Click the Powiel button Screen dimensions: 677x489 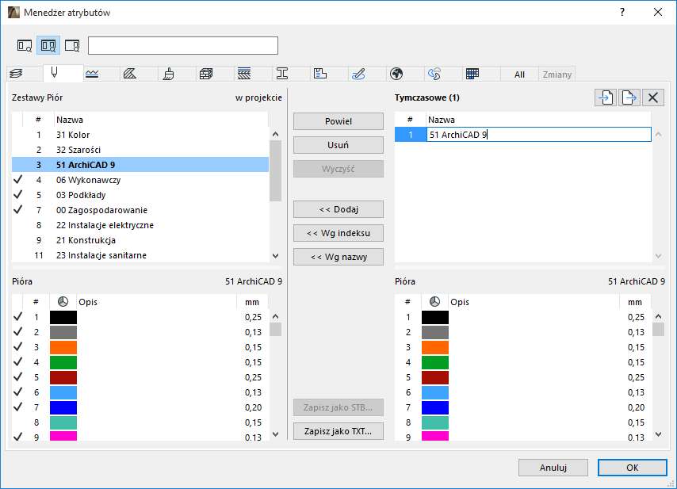point(338,121)
